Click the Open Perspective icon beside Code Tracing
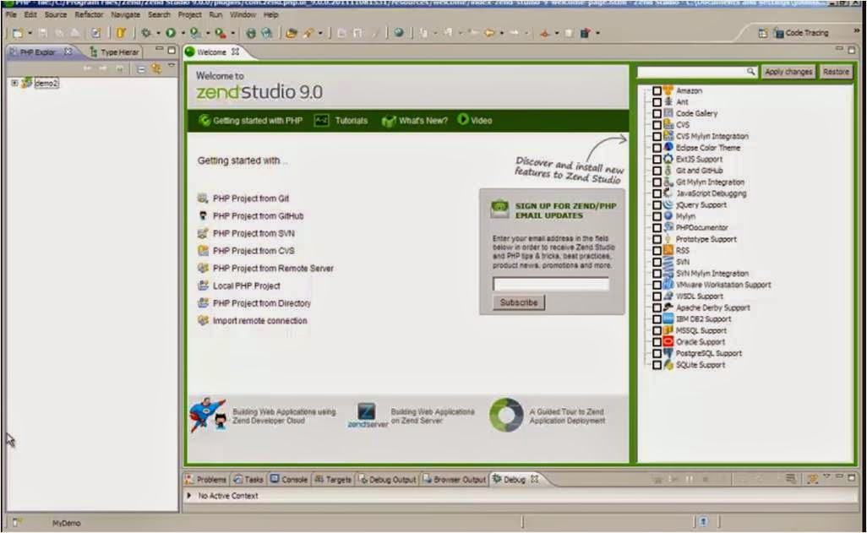Image resolution: width=867 pixels, height=533 pixels. tap(763, 33)
